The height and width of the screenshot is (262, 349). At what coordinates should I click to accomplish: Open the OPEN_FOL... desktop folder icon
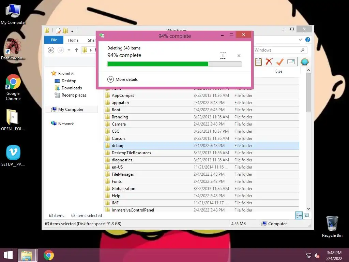click(13, 120)
